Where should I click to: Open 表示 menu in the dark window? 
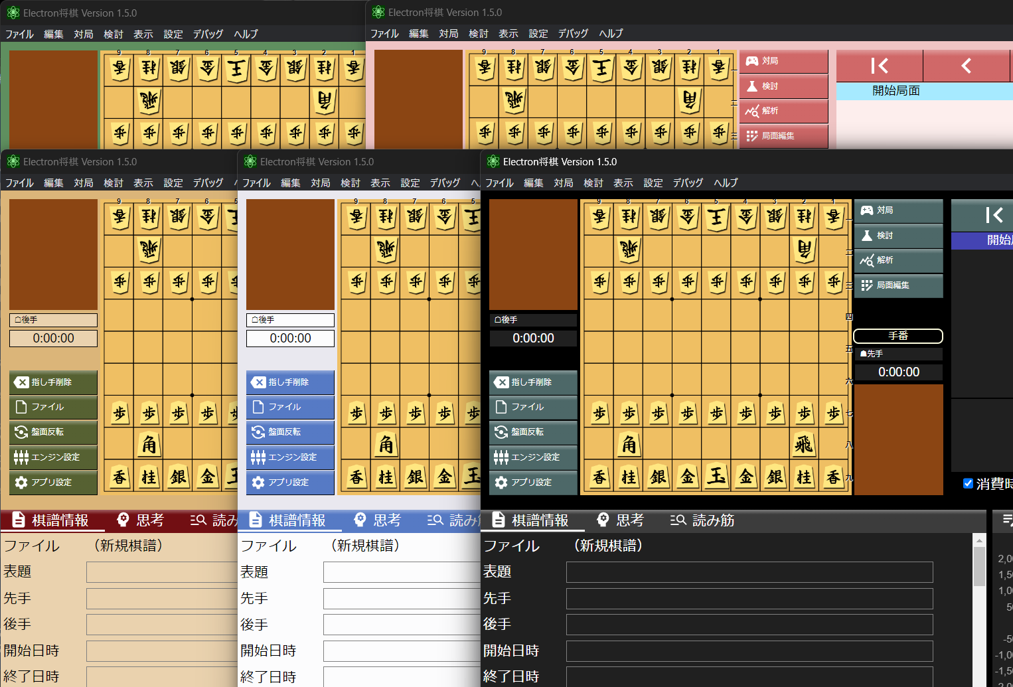tap(623, 183)
